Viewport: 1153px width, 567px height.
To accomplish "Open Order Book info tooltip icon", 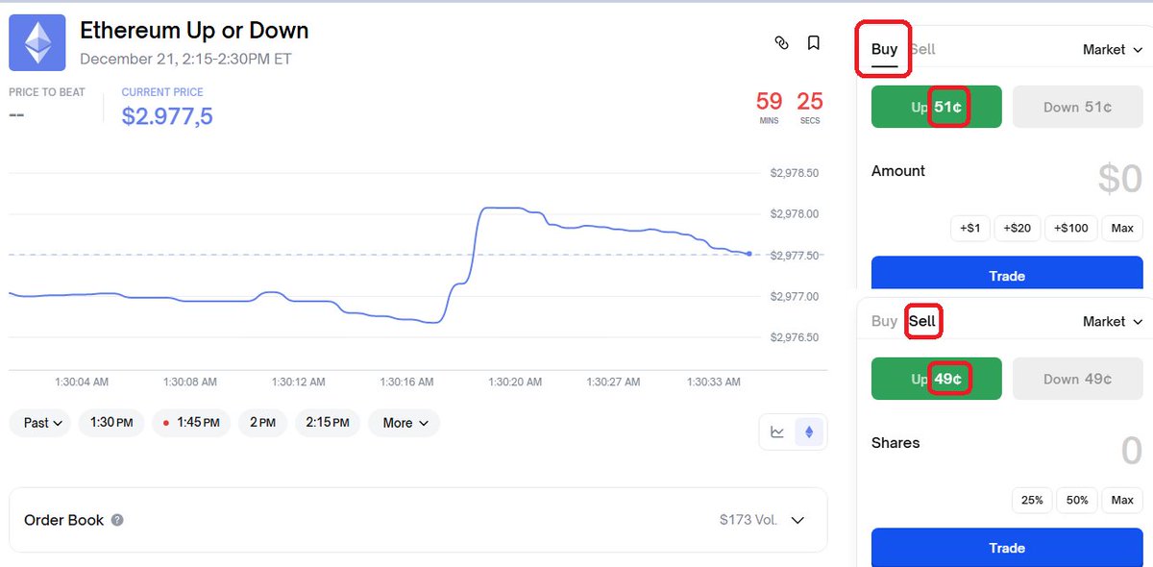I will point(117,520).
